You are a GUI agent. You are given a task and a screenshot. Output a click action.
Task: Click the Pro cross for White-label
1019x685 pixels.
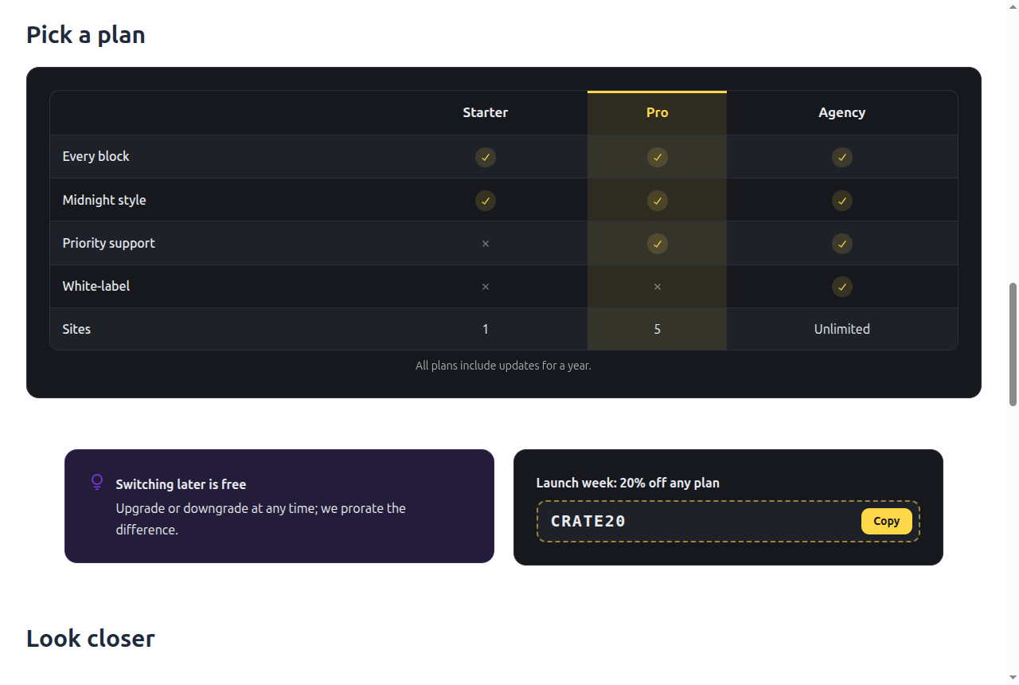click(x=657, y=287)
